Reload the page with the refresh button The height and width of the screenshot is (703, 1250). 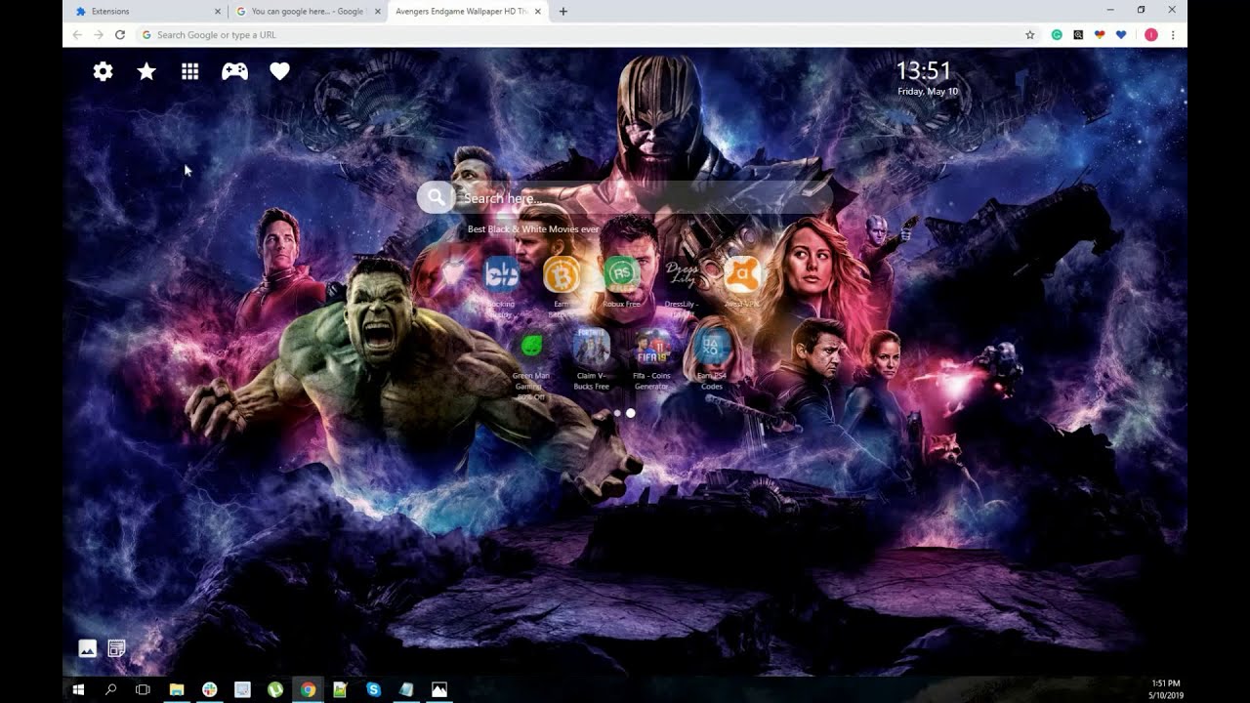[120, 35]
